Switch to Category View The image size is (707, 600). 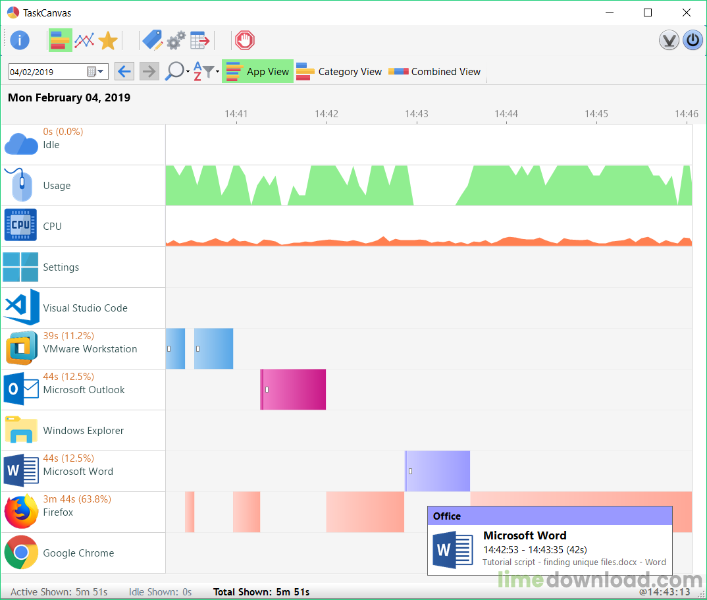(x=339, y=72)
